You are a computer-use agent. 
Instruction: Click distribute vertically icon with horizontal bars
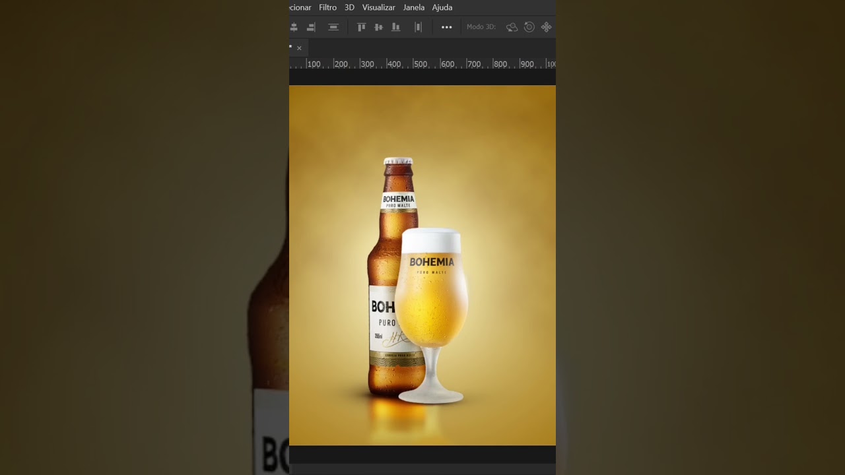[x=333, y=27]
